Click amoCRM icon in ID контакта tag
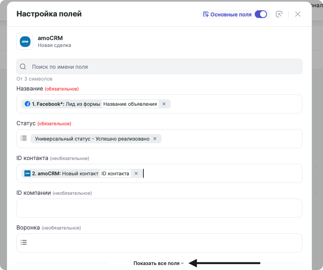The image size is (323, 270). [27, 173]
